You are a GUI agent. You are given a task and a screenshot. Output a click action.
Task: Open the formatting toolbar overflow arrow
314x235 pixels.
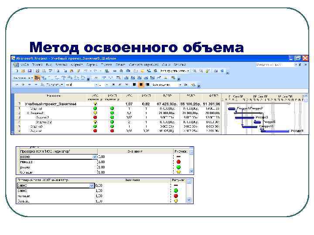pos(199,86)
